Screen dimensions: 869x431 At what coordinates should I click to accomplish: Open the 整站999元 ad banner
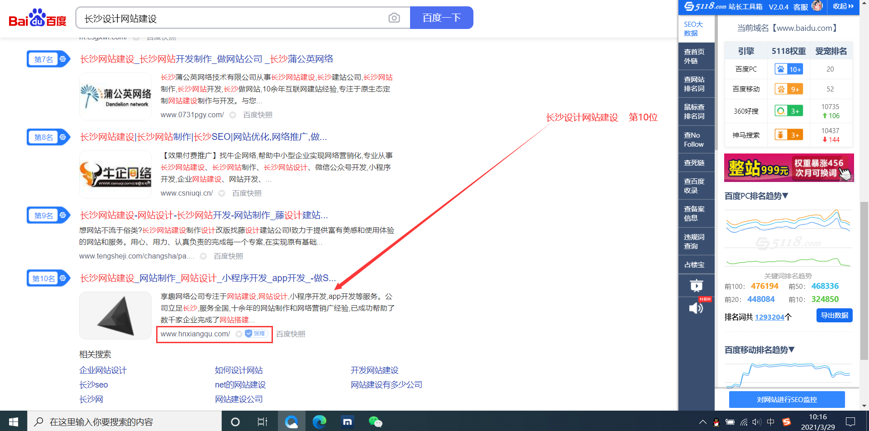789,168
